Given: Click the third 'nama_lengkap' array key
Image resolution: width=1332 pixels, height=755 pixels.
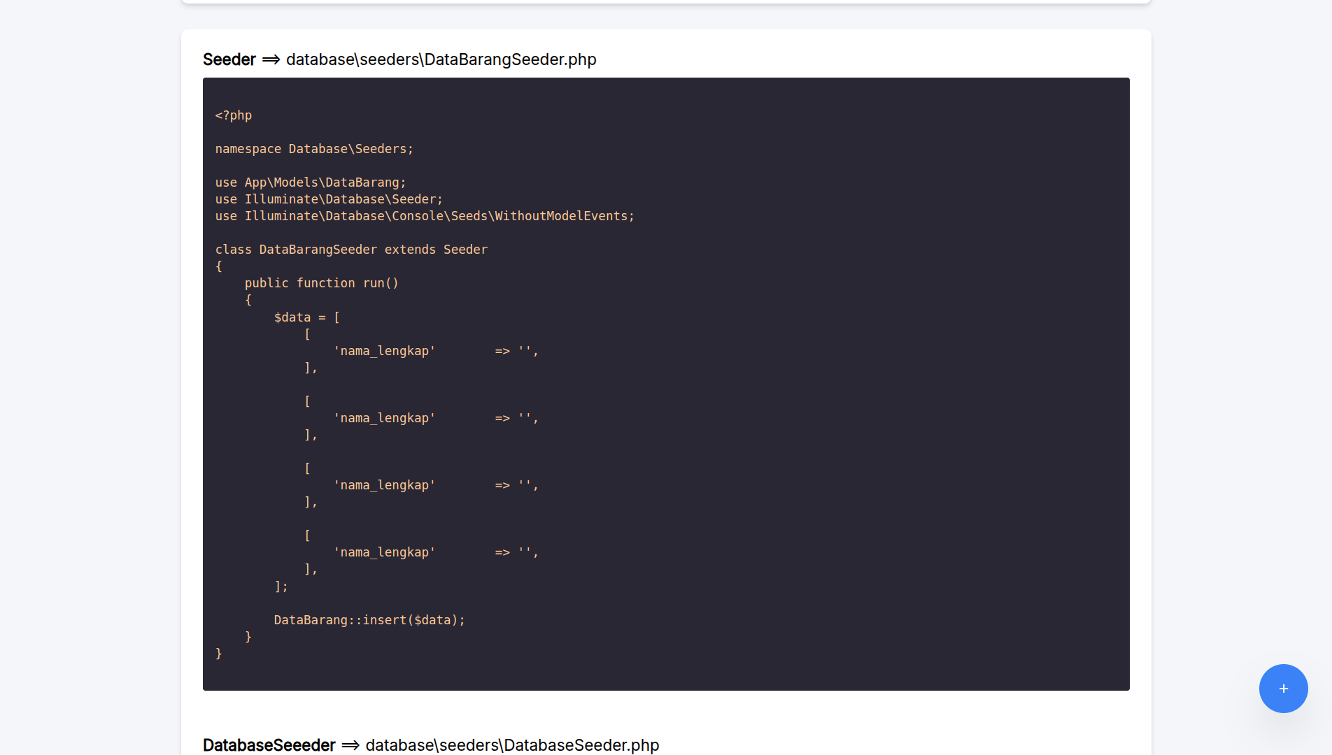Looking at the screenshot, I should [384, 485].
